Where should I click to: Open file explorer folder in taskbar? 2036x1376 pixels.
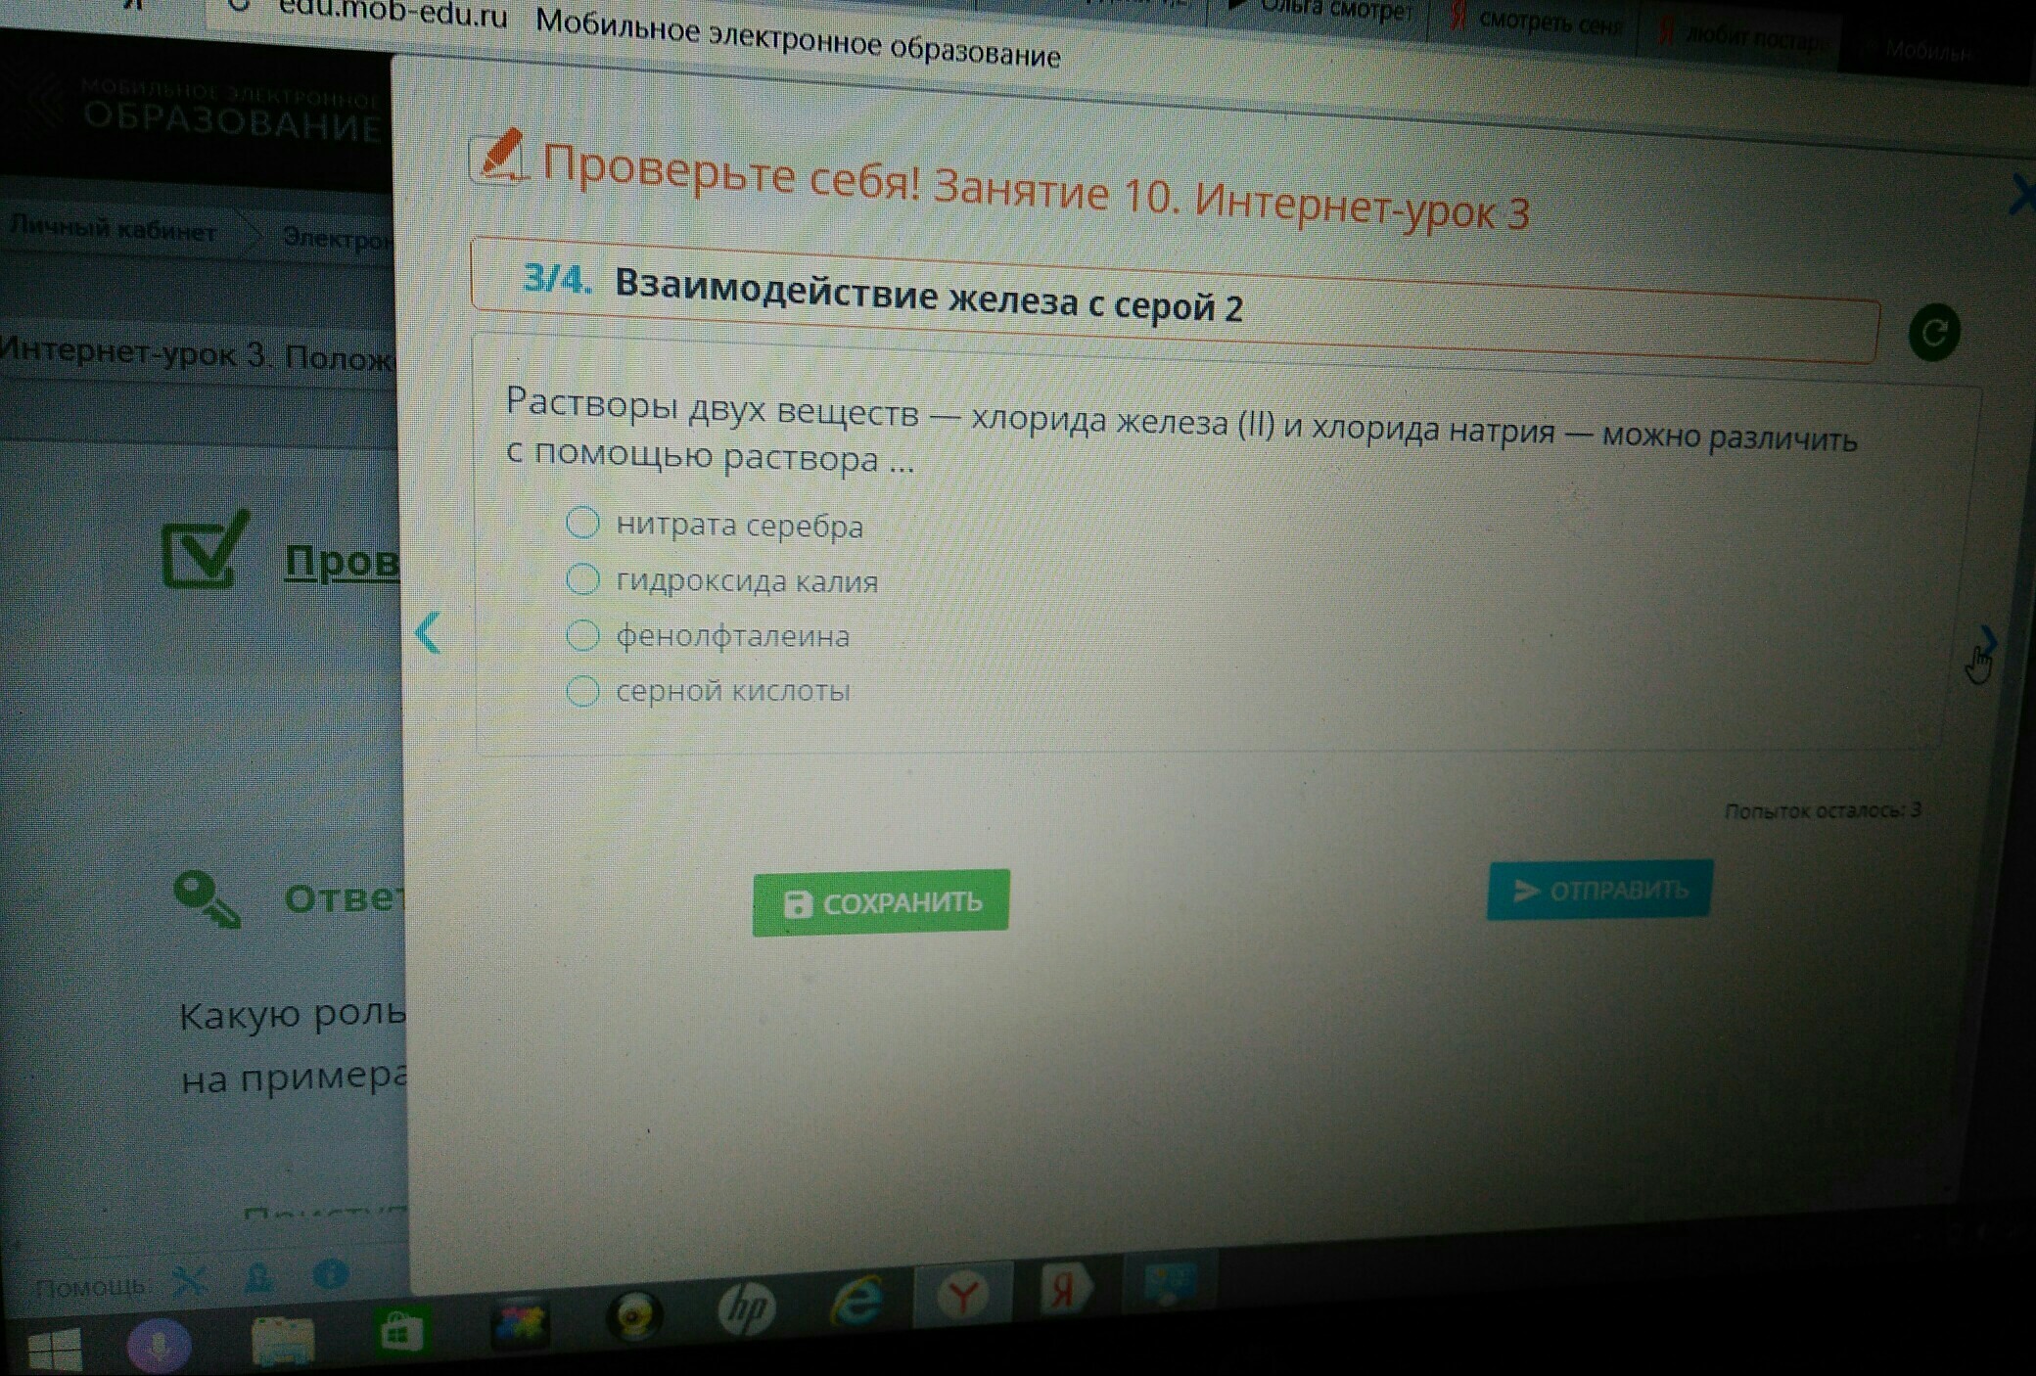pos(282,1341)
